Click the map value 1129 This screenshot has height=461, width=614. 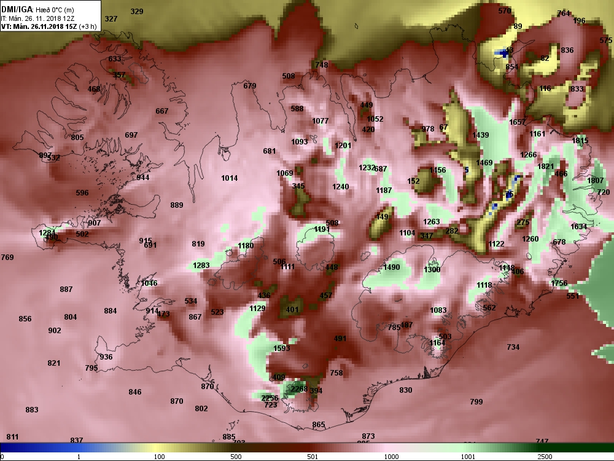pos(257,308)
